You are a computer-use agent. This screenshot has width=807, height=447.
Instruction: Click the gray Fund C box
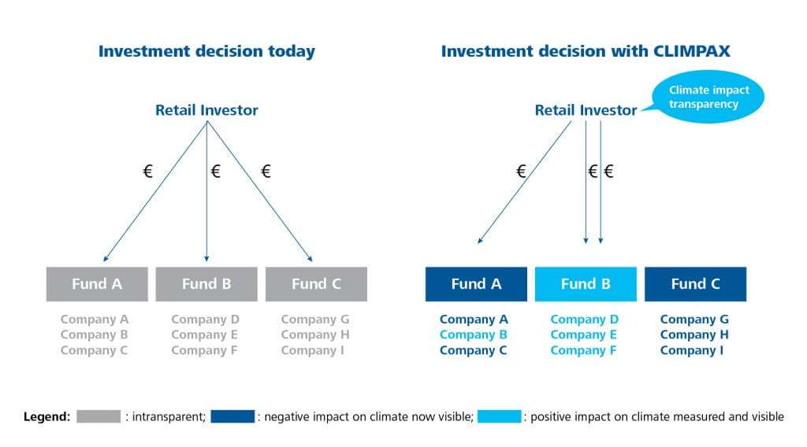316,284
